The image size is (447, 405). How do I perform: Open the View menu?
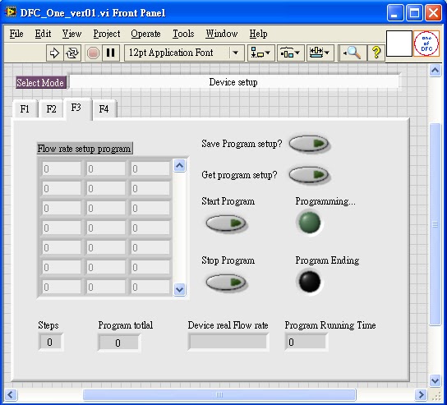coord(71,34)
